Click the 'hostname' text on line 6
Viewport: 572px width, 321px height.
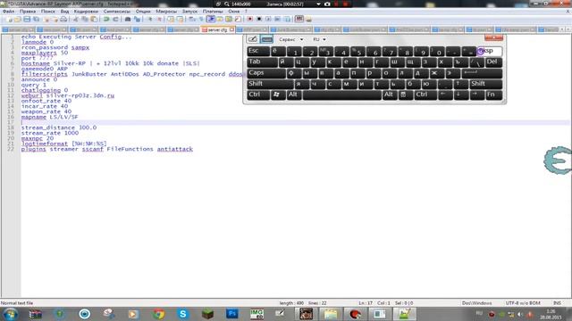coord(36,63)
